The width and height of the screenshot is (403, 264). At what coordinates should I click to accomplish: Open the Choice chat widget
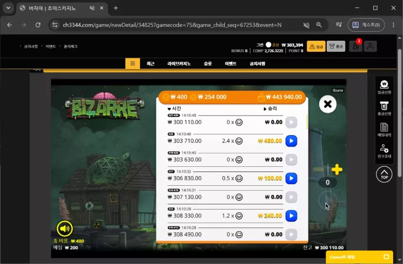click(359, 257)
